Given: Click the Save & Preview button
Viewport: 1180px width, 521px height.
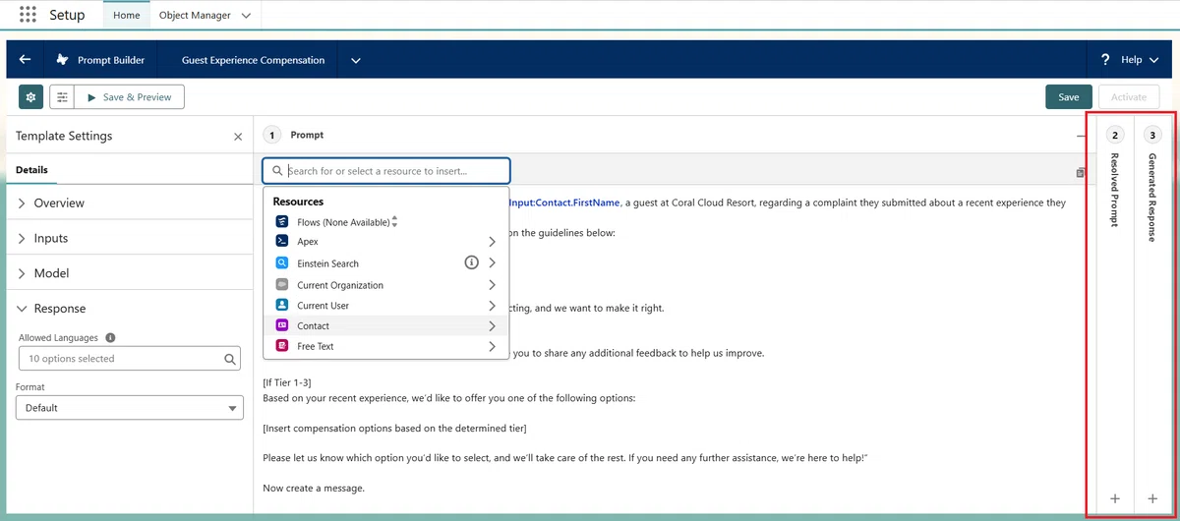Looking at the screenshot, I should (x=131, y=96).
